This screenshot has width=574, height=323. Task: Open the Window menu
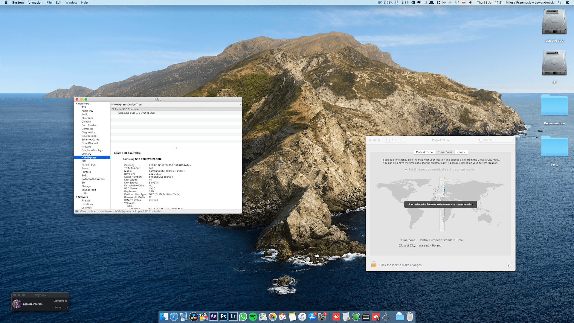71,2
